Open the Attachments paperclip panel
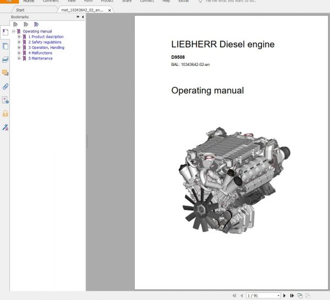 5,86
